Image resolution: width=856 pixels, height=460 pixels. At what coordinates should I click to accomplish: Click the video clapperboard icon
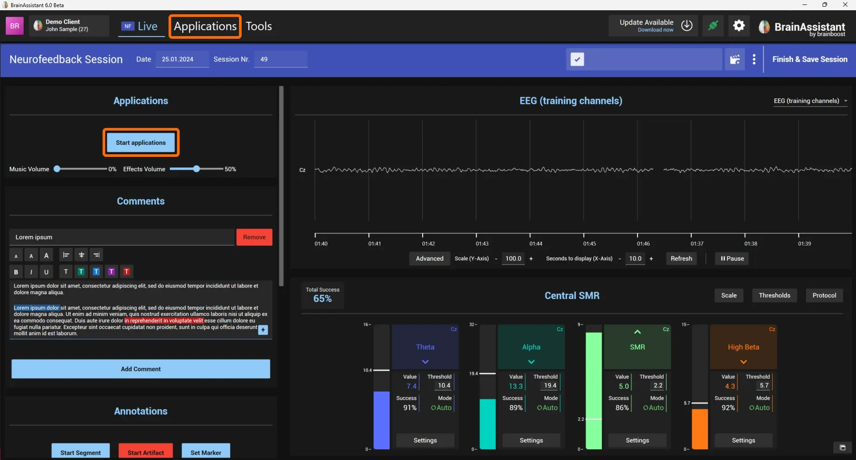pyautogui.click(x=735, y=59)
